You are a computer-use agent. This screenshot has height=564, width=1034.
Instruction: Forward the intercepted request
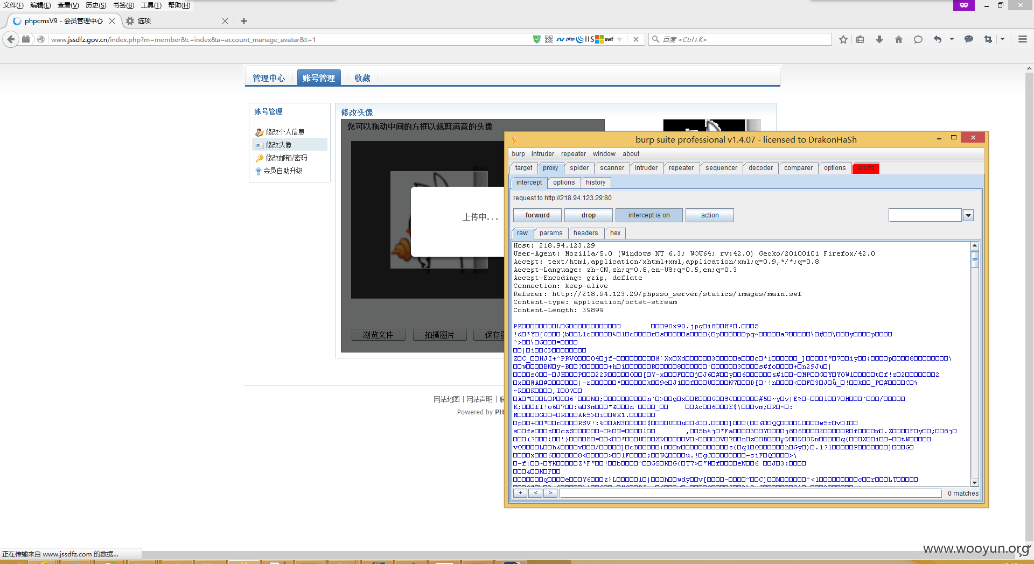(537, 215)
